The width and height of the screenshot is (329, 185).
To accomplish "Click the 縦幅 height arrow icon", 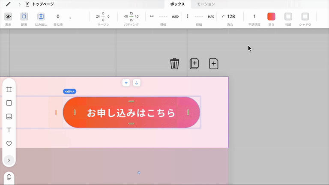I will pyautogui.click(x=188, y=16).
